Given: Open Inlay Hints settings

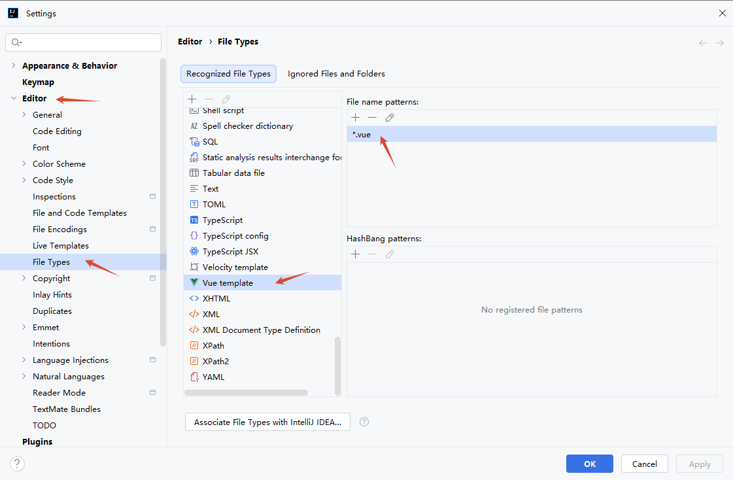Looking at the screenshot, I should coord(52,295).
